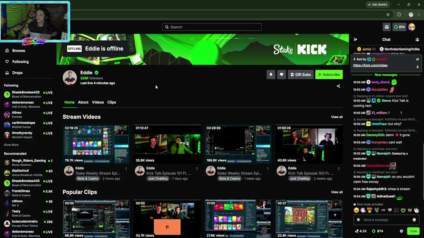Go to Browse in the sidebar
Image resolution: width=424 pixels, height=238 pixels.
19,51
